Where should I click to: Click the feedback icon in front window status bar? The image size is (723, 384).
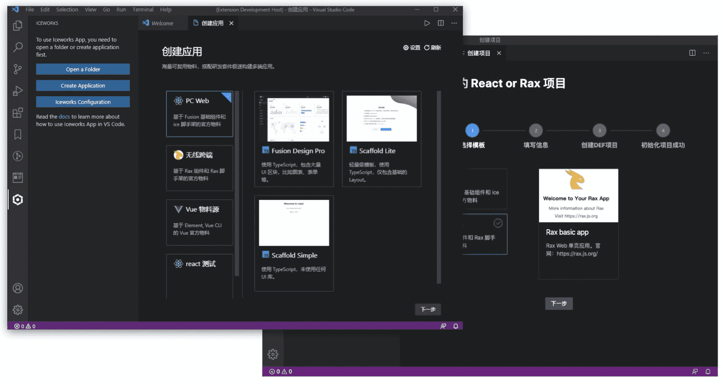(x=443, y=326)
